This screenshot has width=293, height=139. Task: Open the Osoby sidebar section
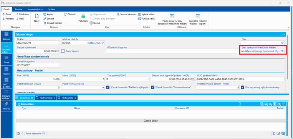point(7,71)
